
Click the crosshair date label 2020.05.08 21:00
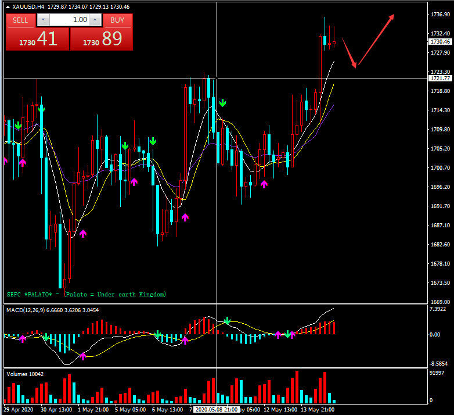tap(217, 410)
